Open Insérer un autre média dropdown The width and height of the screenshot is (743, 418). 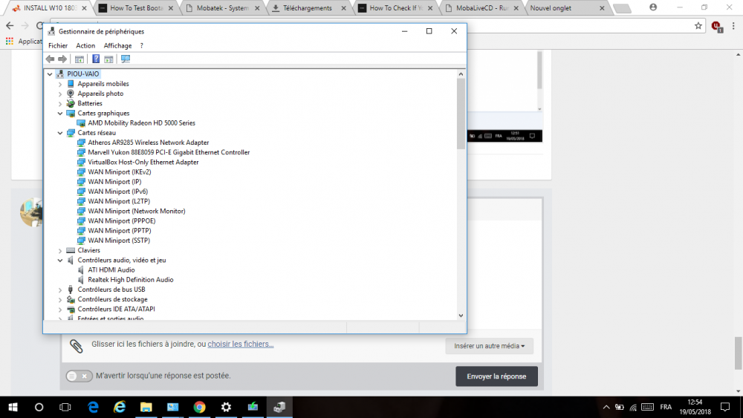[489, 346]
